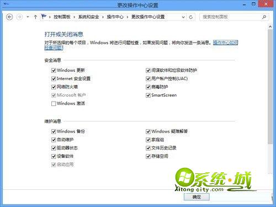The width and height of the screenshot is (276, 207).
Task: Click the Action Center flag icon
Action: pos(44,17)
